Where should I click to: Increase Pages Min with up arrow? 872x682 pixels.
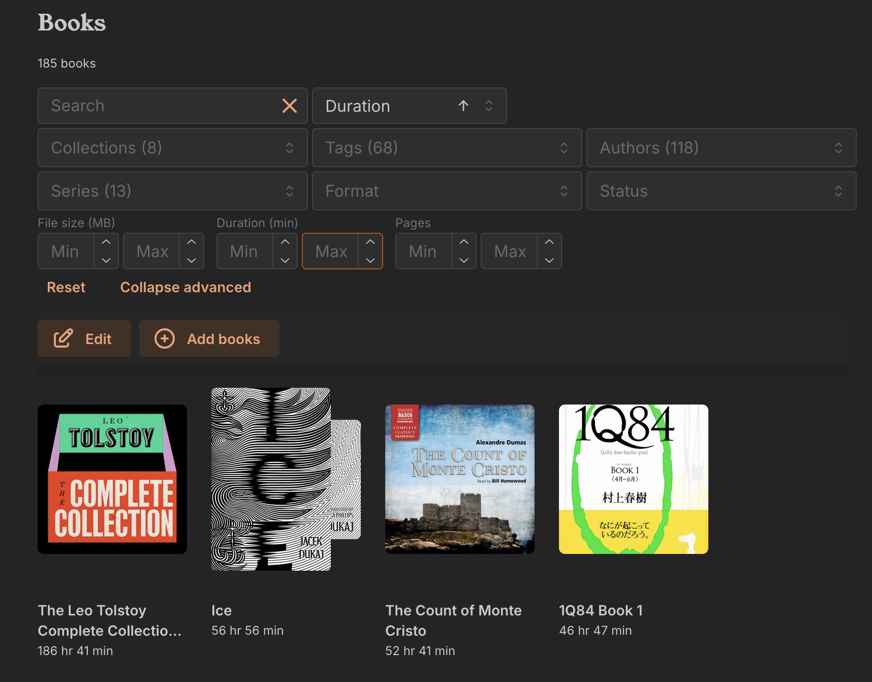(464, 242)
